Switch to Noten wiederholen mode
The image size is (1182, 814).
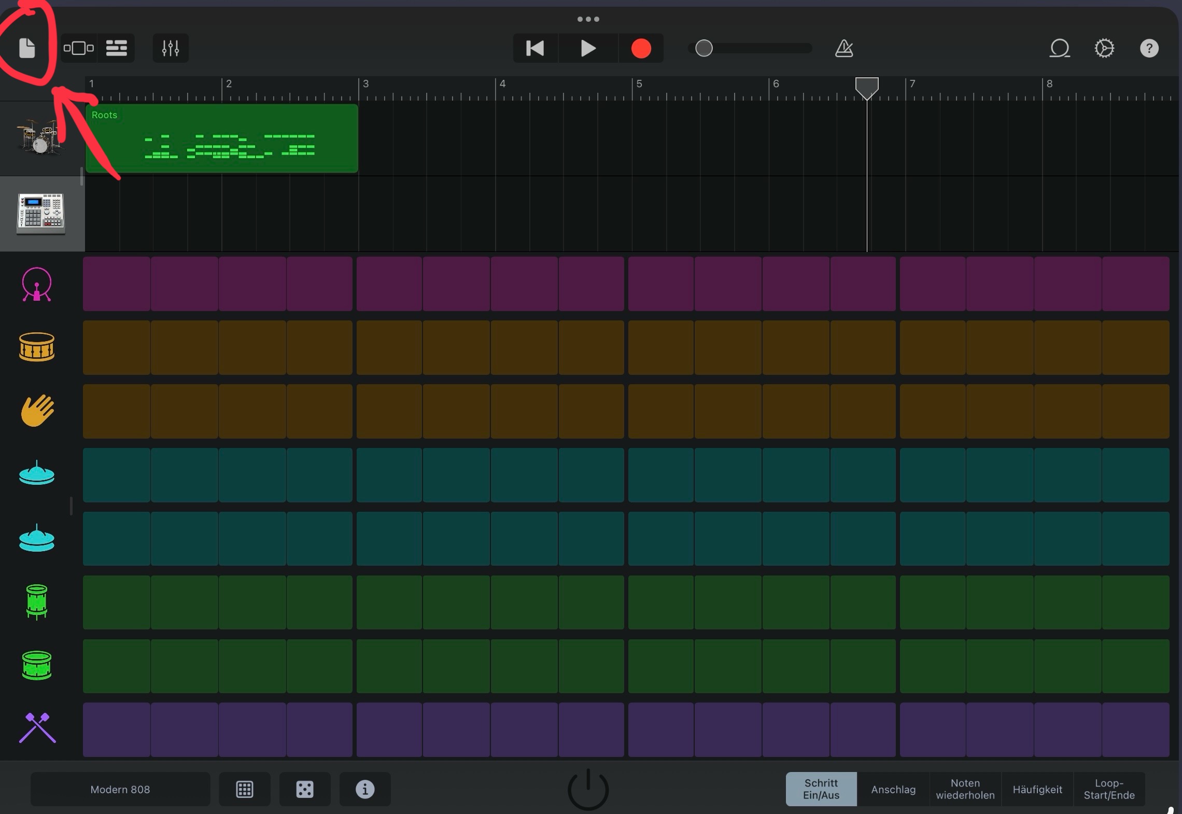pyautogui.click(x=965, y=789)
